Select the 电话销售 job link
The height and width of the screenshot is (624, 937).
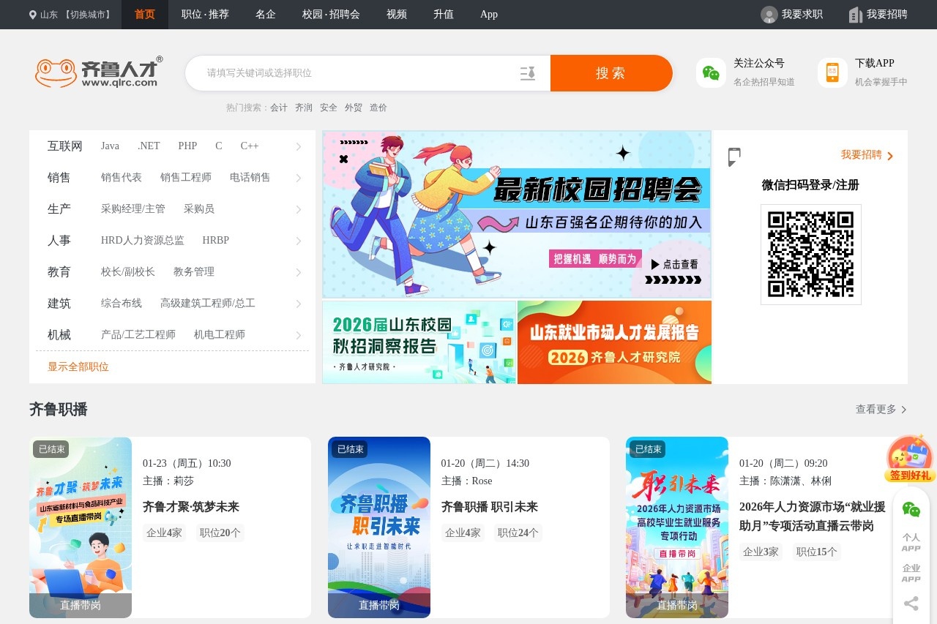[250, 178]
